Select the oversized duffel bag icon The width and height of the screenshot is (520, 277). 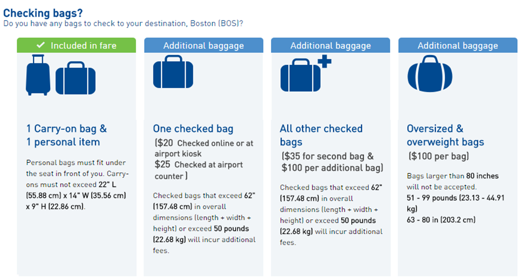click(x=430, y=74)
